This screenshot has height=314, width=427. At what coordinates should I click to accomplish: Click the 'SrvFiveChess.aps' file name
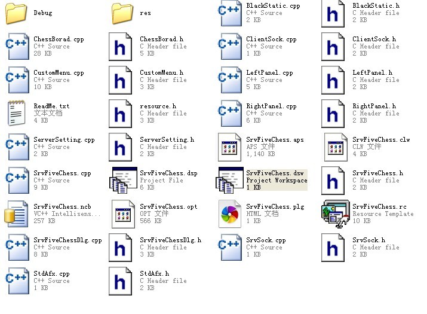[x=275, y=140]
